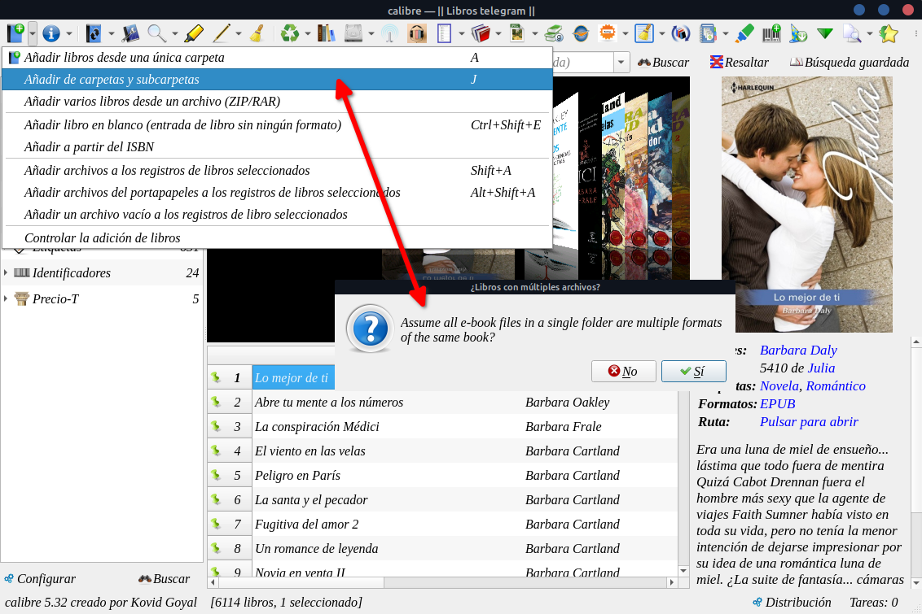Click the blue notebook pages icon
Viewport: 922px width, 614px height.
click(708, 33)
